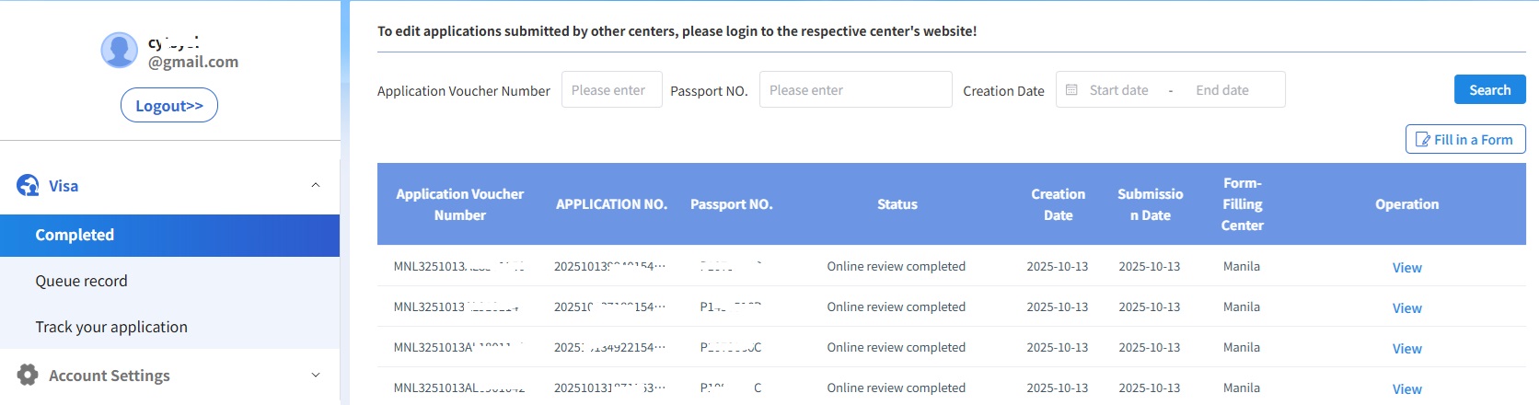Click the blue Search button
Image resolution: width=1539 pixels, height=405 pixels.
click(x=1489, y=89)
